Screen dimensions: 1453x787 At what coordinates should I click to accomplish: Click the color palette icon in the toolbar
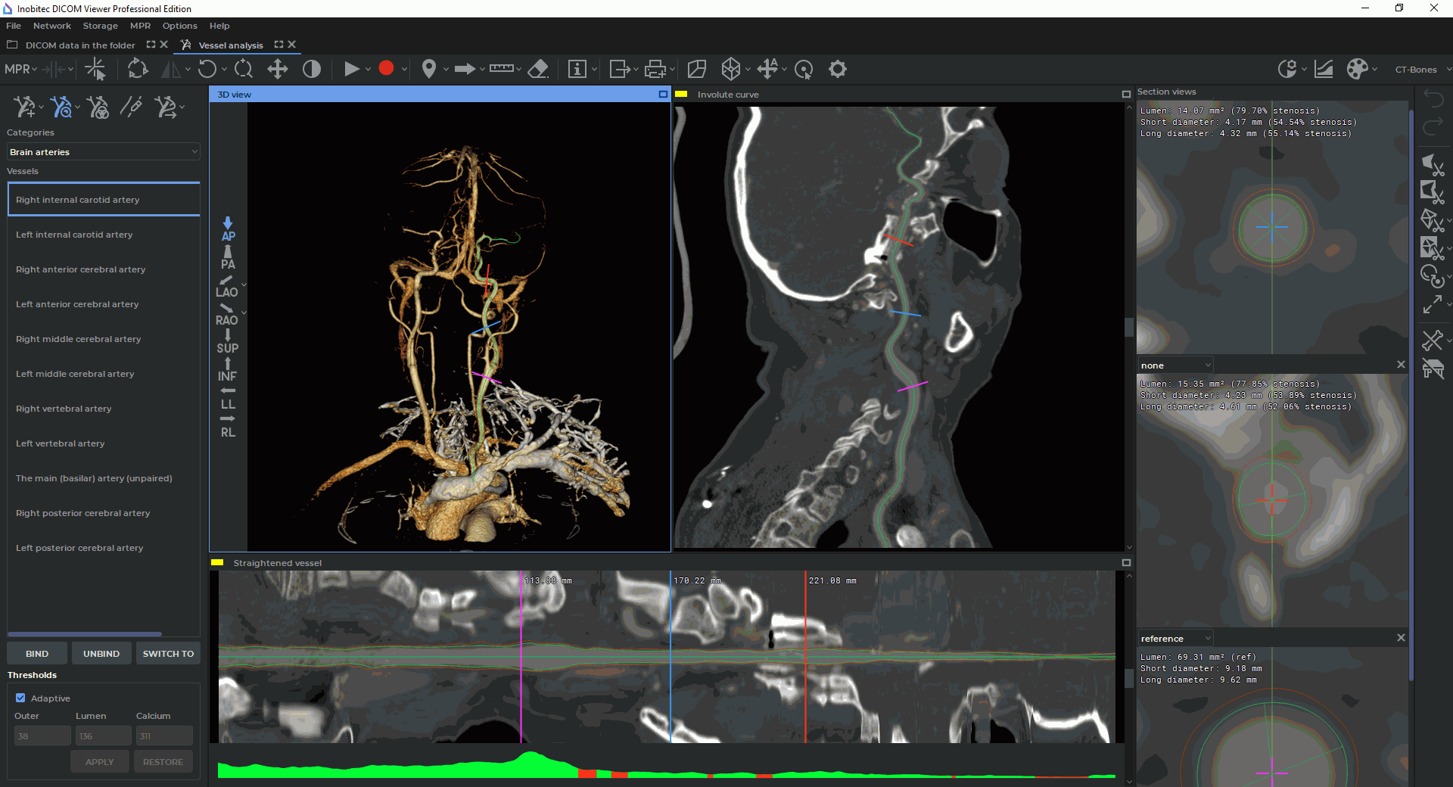(1358, 69)
